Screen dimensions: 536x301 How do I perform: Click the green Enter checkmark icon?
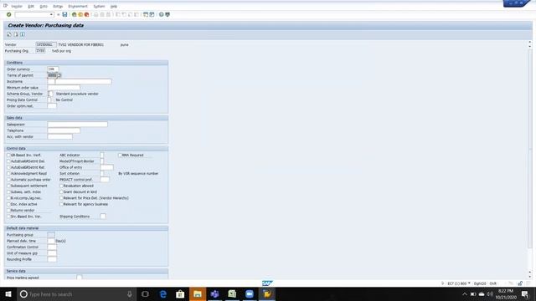click(9, 15)
